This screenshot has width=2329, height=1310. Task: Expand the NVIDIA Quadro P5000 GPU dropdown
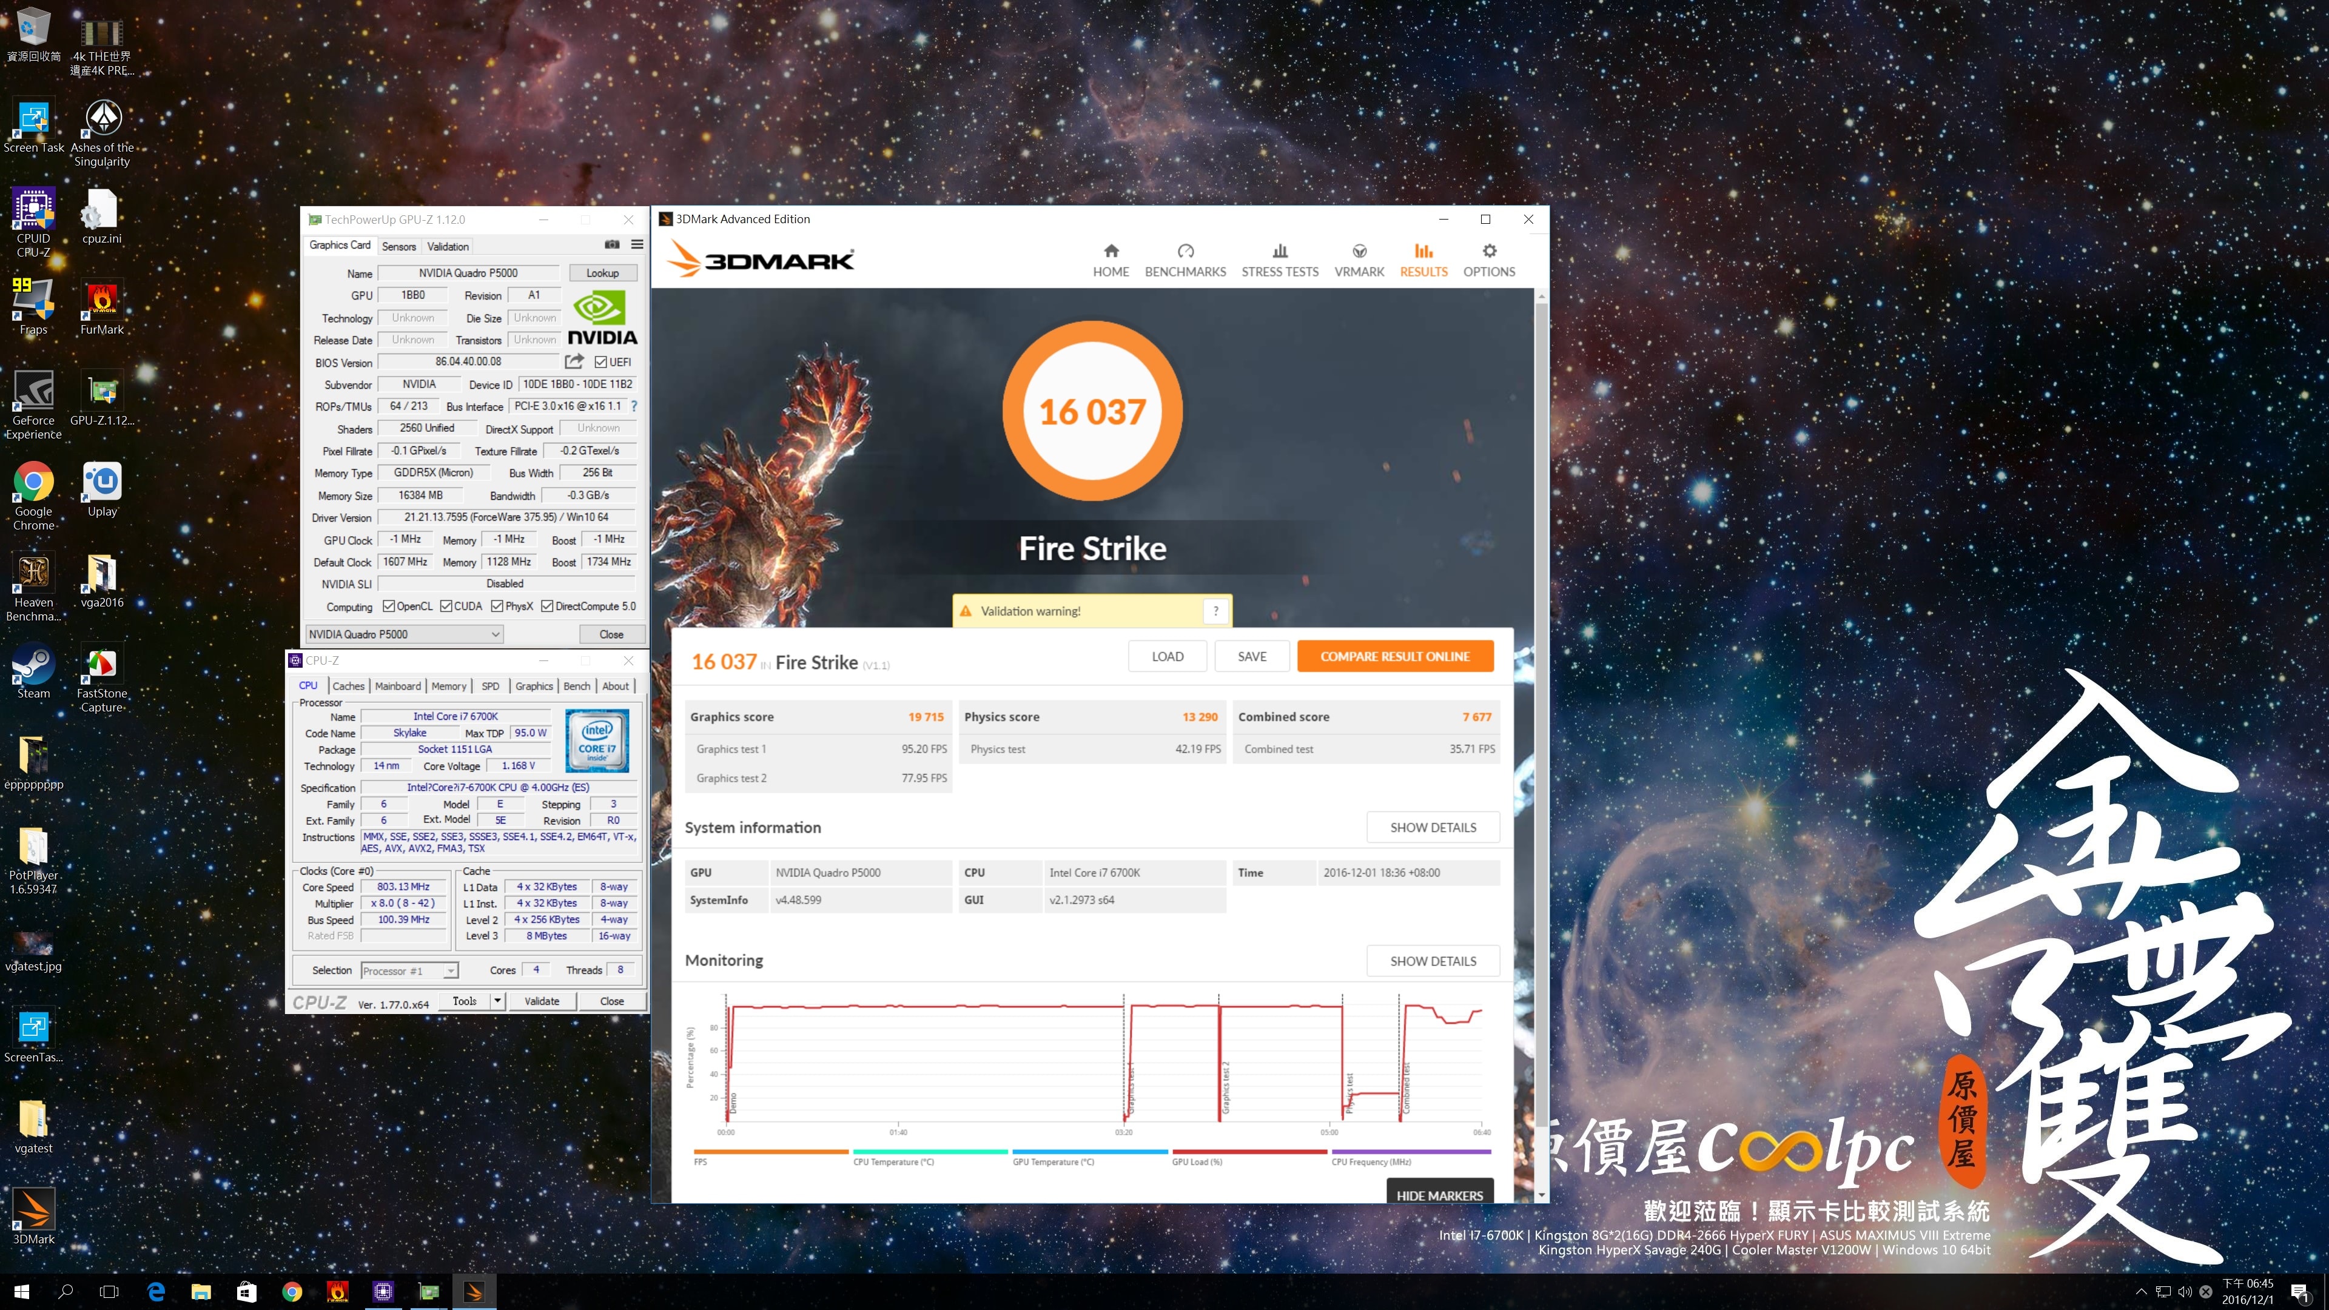point(404,634)
